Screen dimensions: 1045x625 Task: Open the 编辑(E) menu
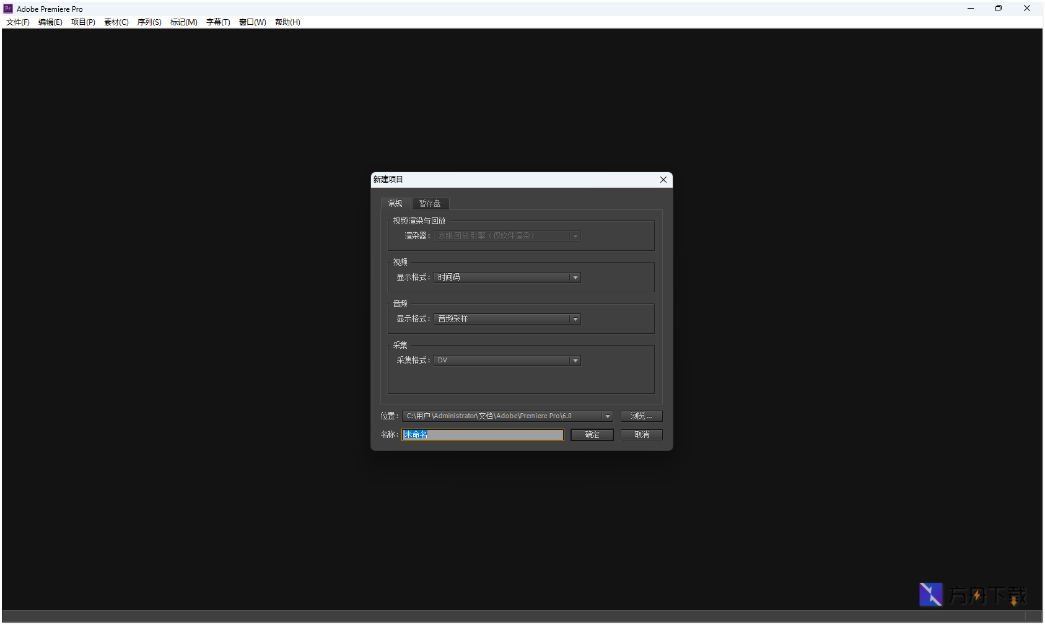(50, 22)
